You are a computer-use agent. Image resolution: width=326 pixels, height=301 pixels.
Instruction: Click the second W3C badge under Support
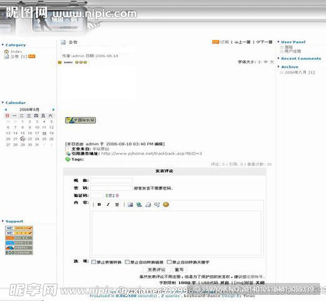19,233
